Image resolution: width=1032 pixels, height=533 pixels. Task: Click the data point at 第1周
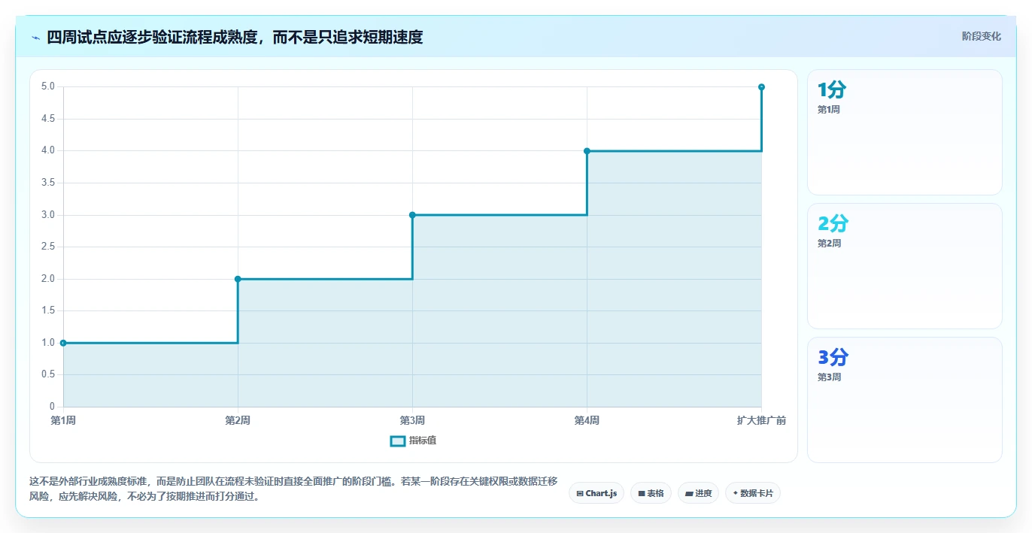63,343
